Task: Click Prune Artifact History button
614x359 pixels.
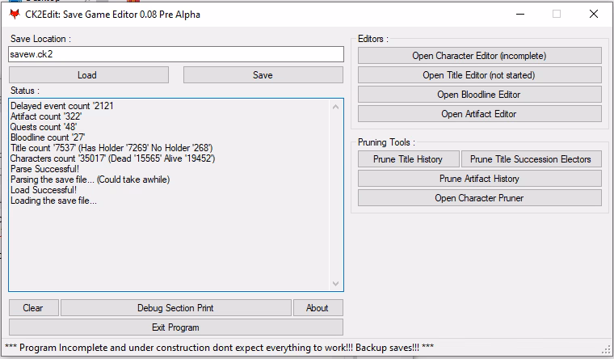Action: (x=480, y=179)
